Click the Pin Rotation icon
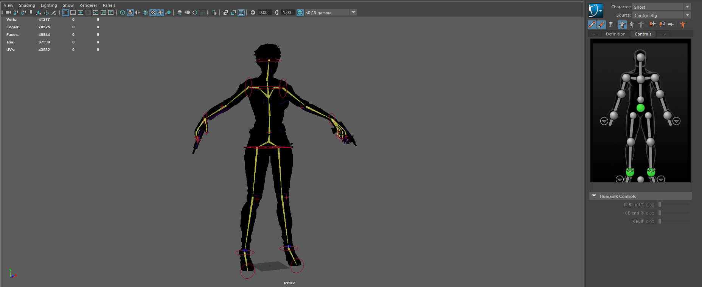The height and width of the screenshot is (287, 702). tap(662, 25)
